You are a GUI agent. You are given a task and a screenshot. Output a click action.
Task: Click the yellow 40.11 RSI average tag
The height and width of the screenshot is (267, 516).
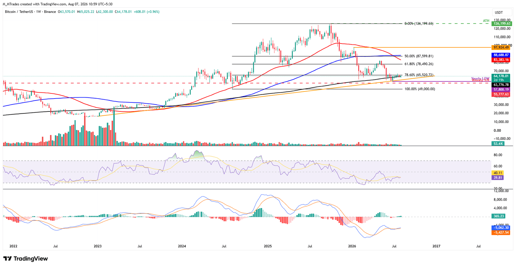(x=498, y=173)
